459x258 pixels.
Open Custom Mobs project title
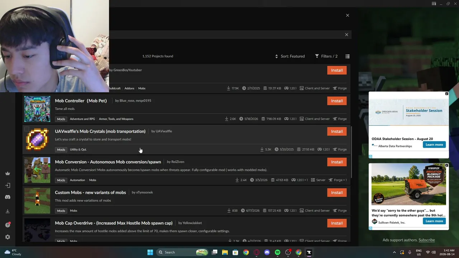pos(90,192)
